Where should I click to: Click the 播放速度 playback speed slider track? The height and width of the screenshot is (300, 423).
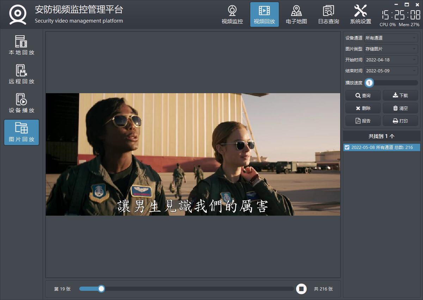395,83
